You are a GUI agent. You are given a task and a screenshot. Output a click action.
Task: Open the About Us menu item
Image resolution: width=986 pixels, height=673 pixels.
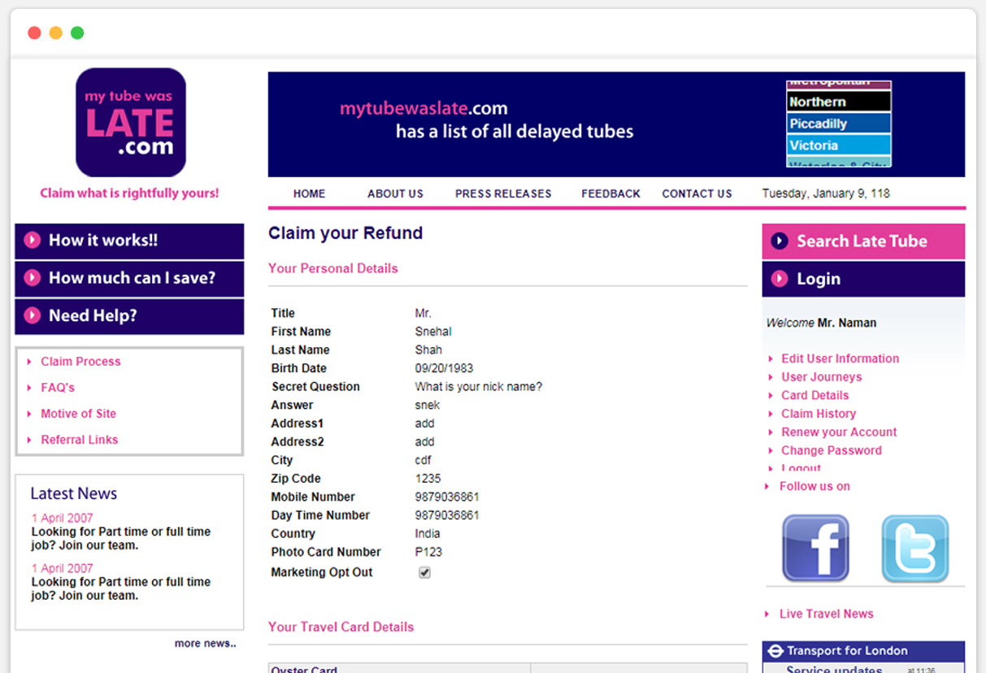(395, 193)
